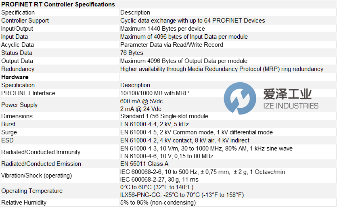
Task: Select the Hardware section heading
Action: 15,77
